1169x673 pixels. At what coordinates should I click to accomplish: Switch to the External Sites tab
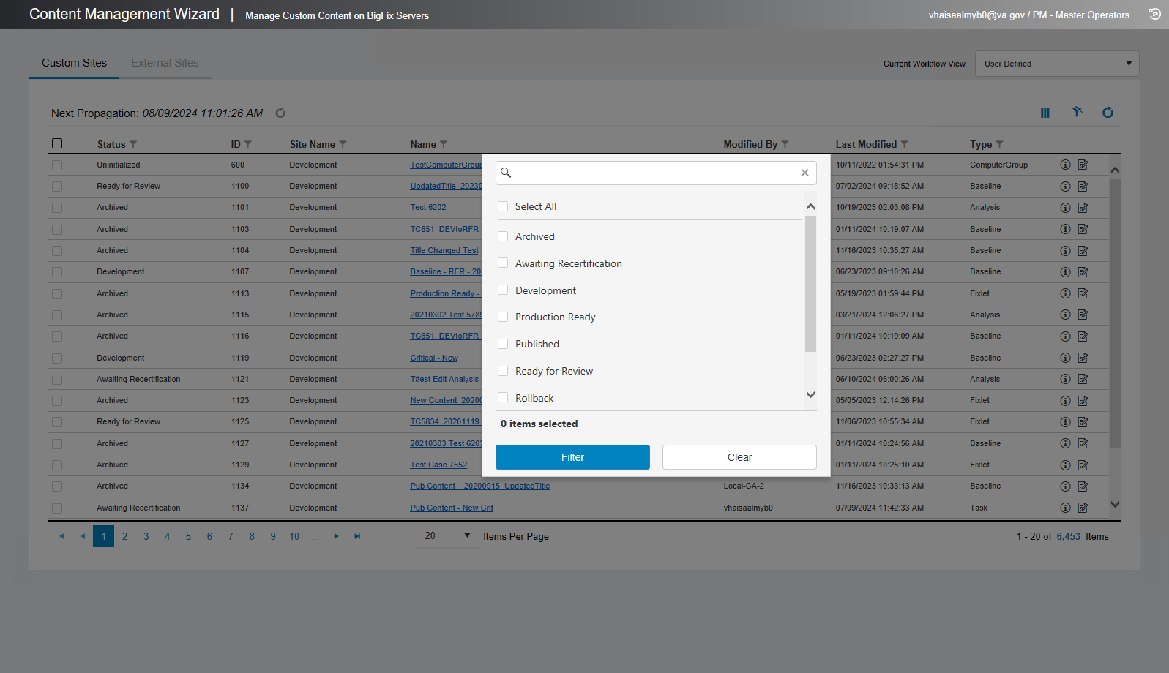[x=165, y=63]
